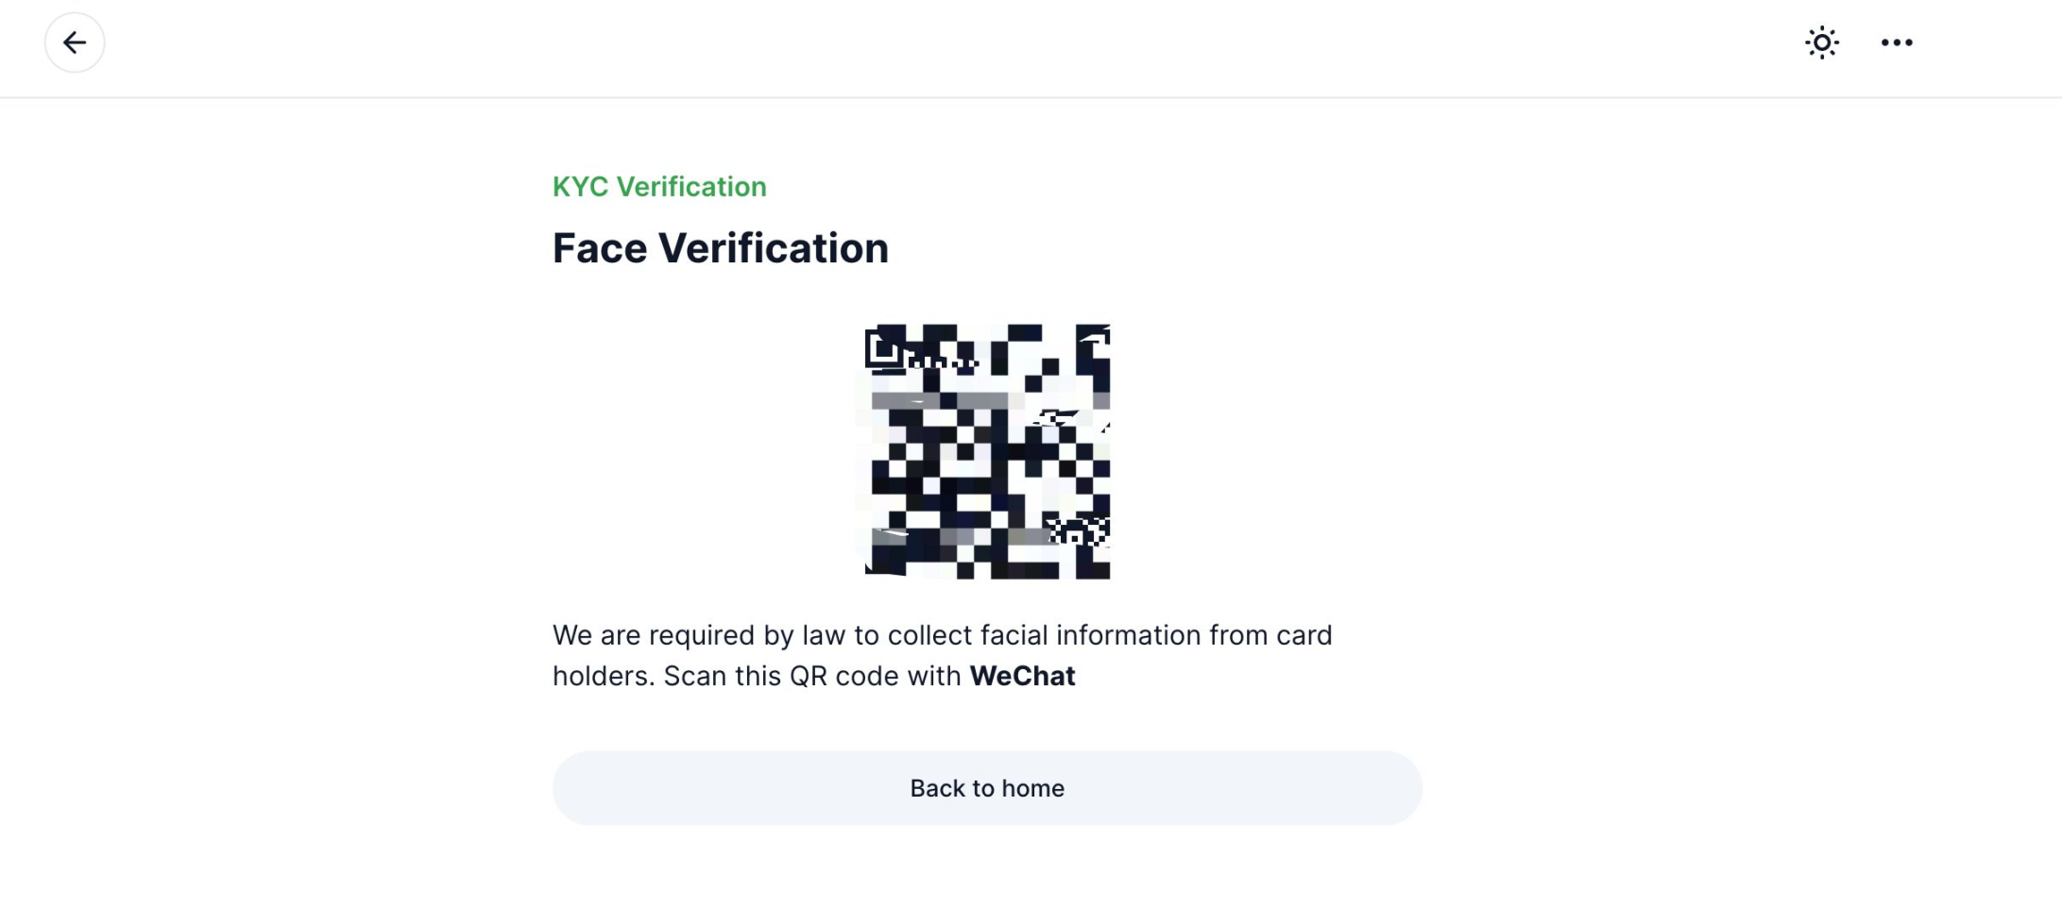Click the words "required by law" in description
The width and height of the screenshot is (2062, 907).
(746, 635)
